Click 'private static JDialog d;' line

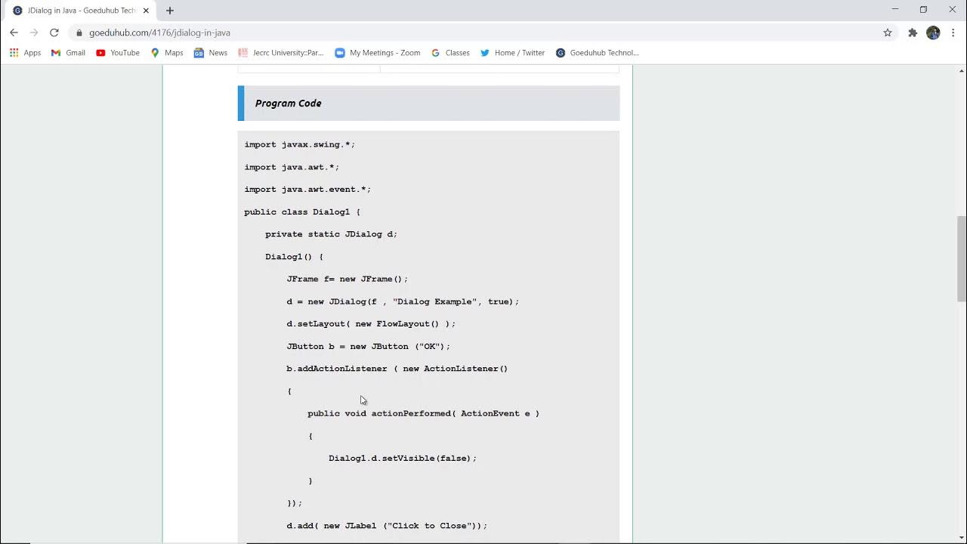(x=331, y=234)
